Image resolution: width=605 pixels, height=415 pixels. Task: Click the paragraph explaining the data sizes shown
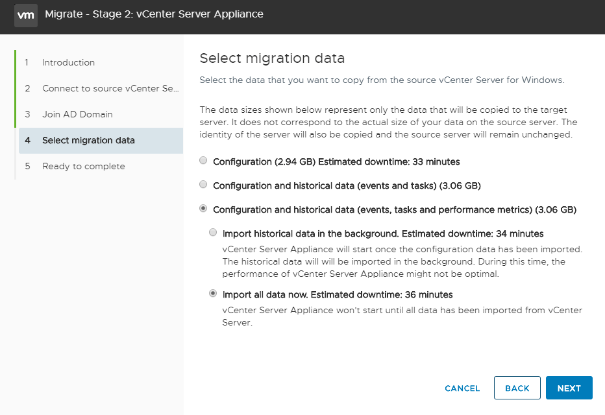tap(388, 122)
